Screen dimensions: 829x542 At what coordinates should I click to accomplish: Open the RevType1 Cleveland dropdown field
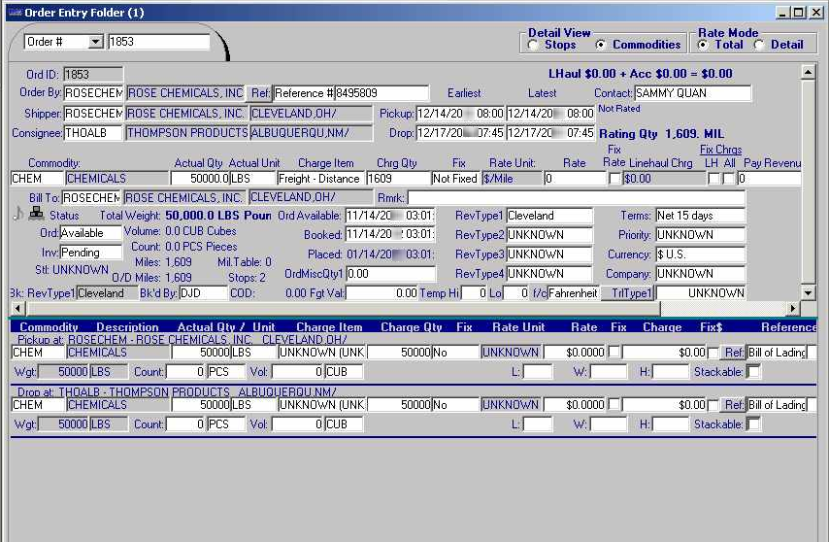(x=549, y=216)
